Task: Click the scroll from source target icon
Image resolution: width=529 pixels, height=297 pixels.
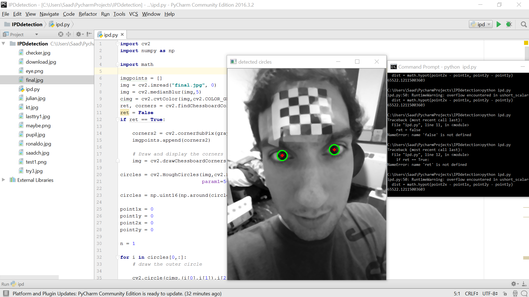Action: (61, 34)
